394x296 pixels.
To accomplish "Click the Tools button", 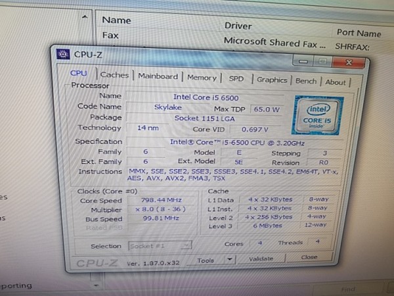I will click(206, 260).
